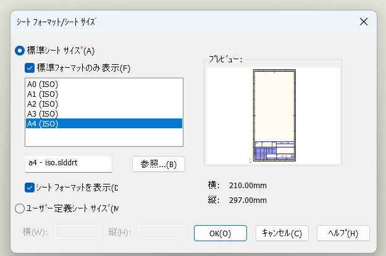Click the 横(W) width input field
Image resolution: width=386 pixels, height=256 pixels.
coord(77,232)
